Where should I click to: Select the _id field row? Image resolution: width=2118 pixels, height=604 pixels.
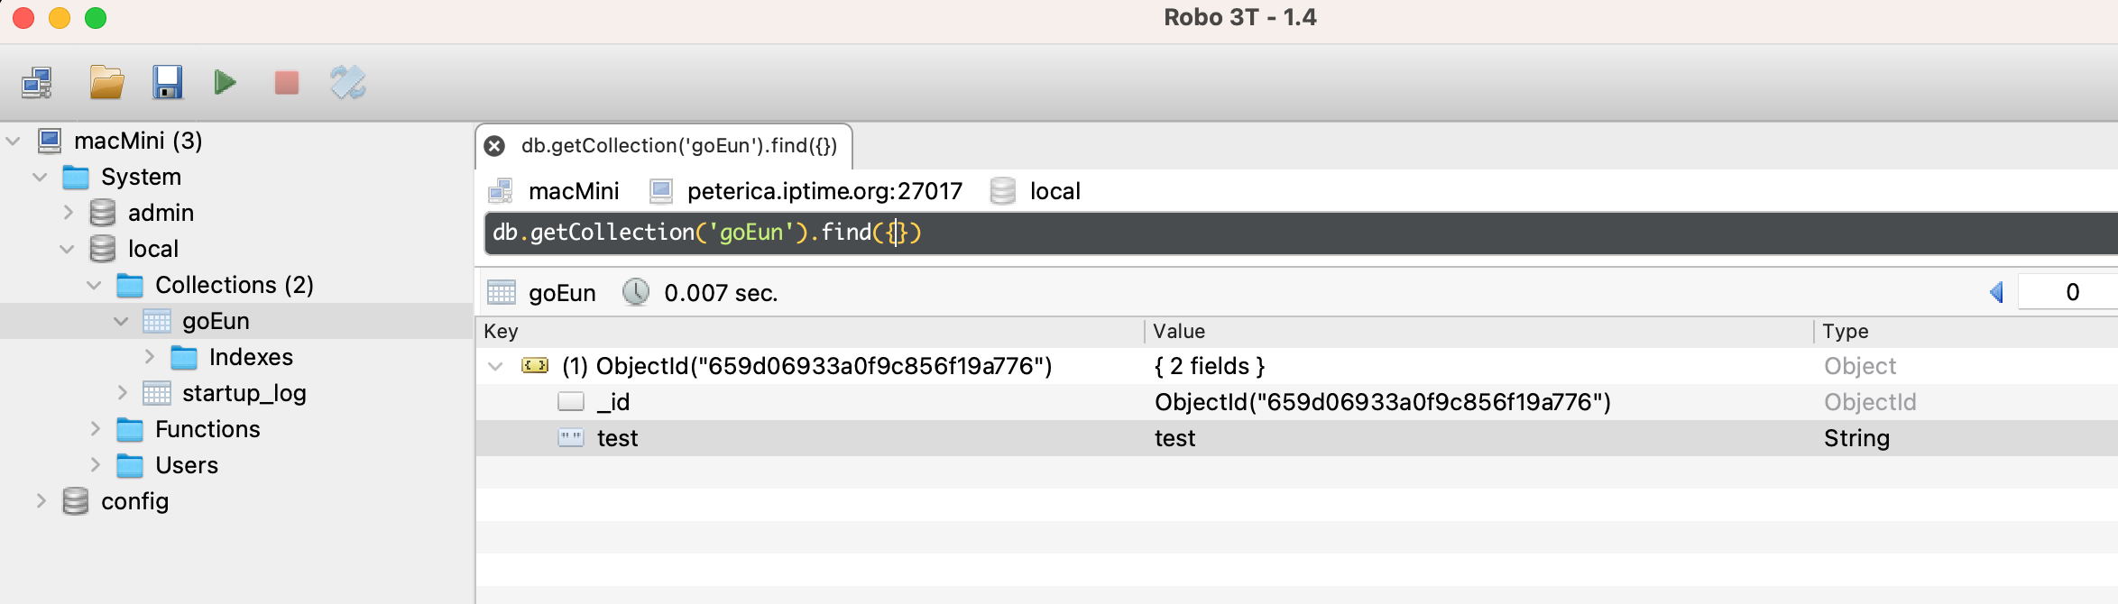(1297, 402)
